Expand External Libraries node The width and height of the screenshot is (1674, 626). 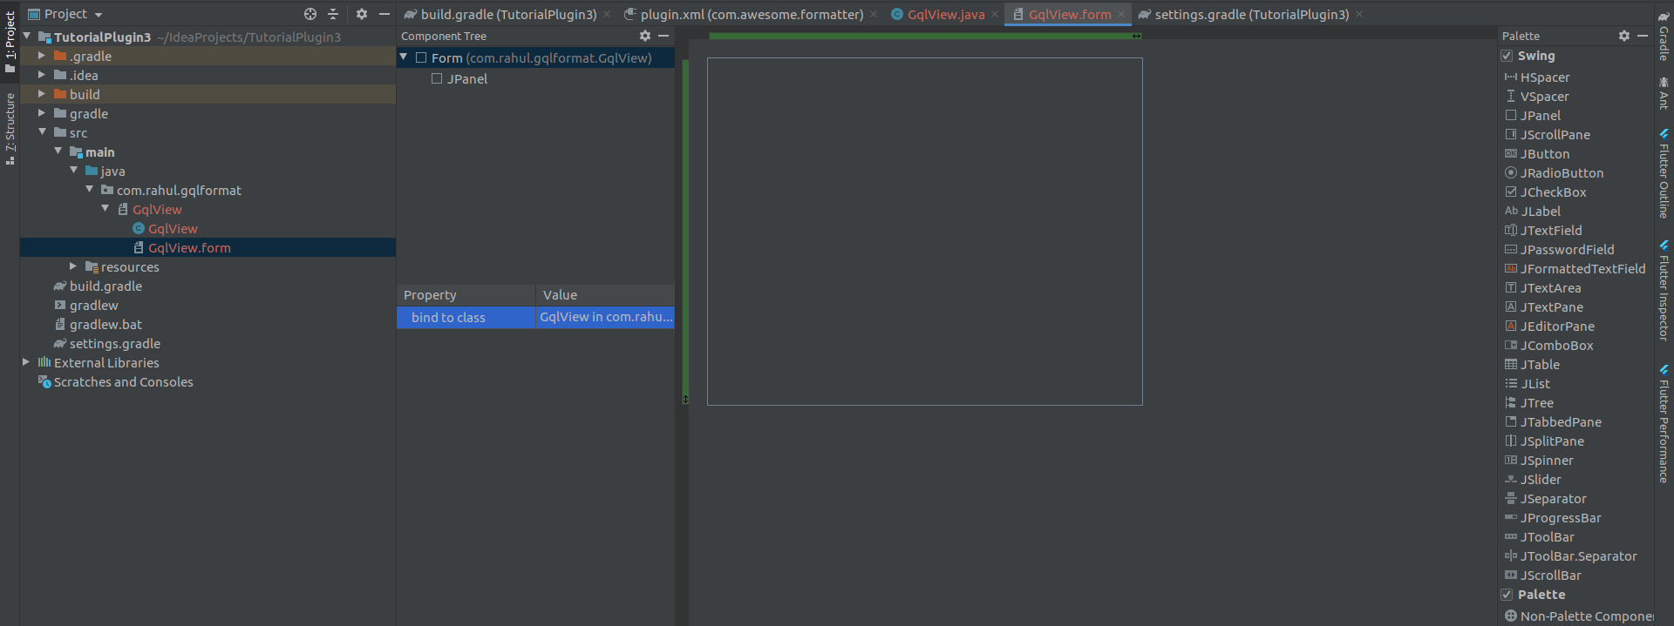click(26, 362)
